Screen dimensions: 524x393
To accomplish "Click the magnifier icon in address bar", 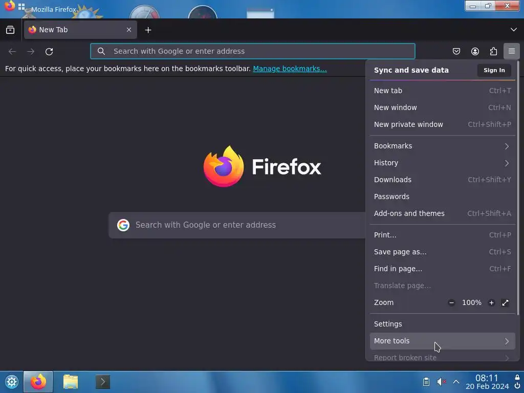I will [101, 51].
